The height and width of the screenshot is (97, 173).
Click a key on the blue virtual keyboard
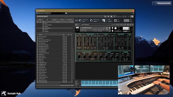point(99,83)
